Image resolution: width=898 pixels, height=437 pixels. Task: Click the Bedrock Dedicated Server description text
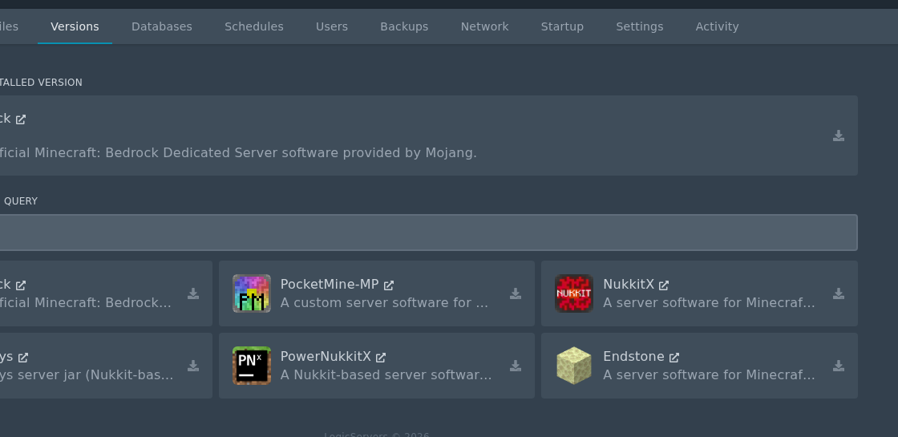click(x=238, y=153)
